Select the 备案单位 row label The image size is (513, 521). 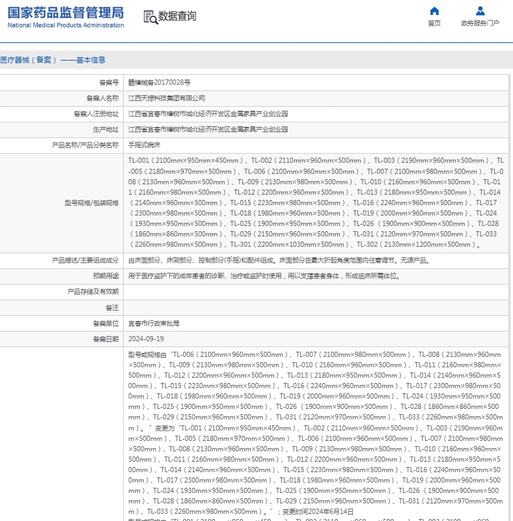coord(105,323)
